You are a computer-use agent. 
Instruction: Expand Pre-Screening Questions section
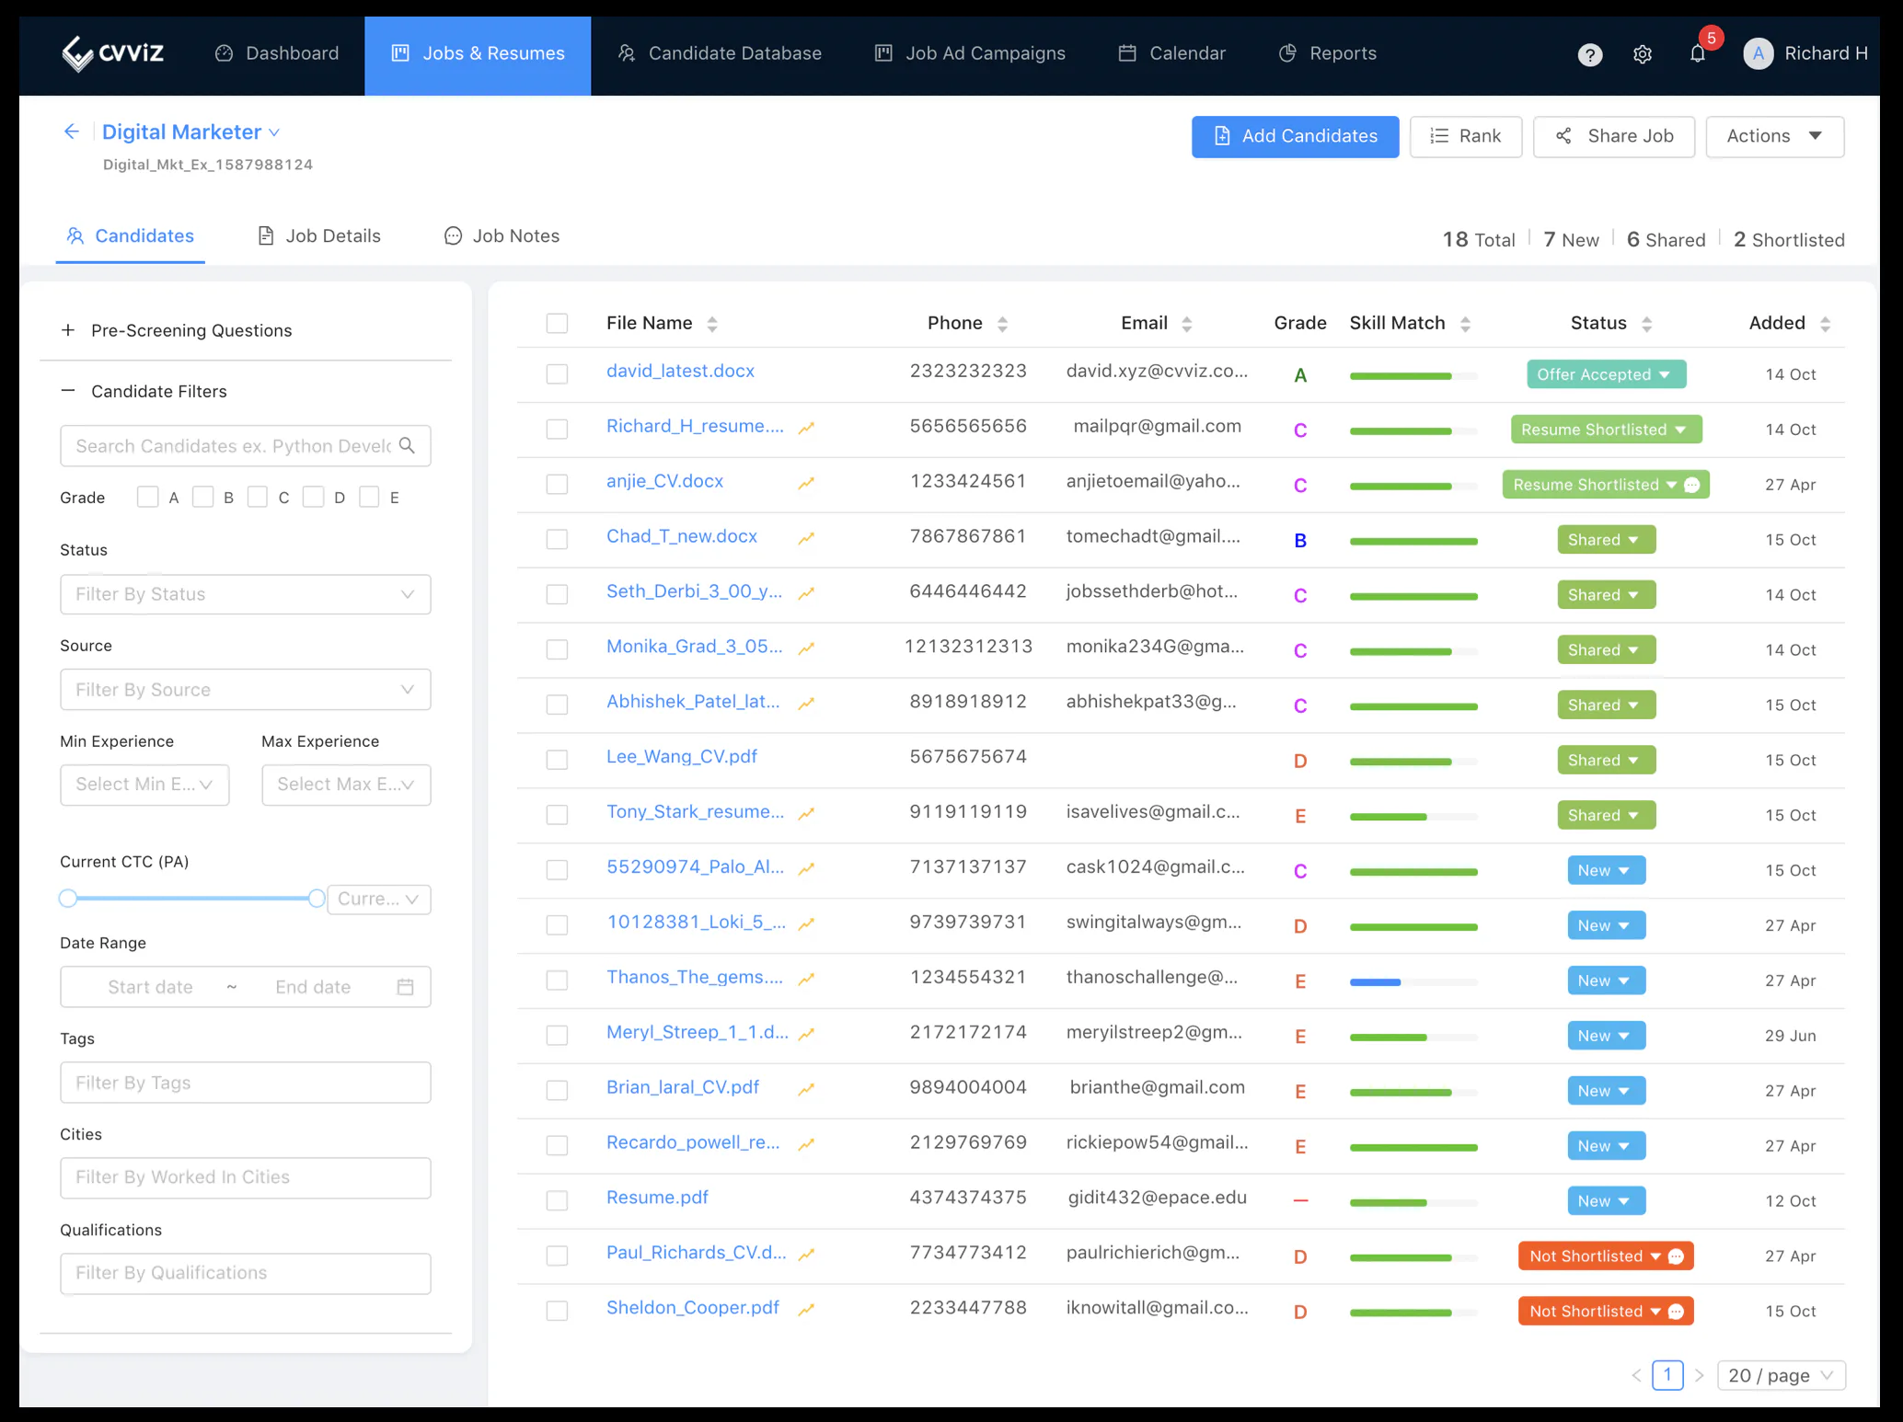coord(176,330)
